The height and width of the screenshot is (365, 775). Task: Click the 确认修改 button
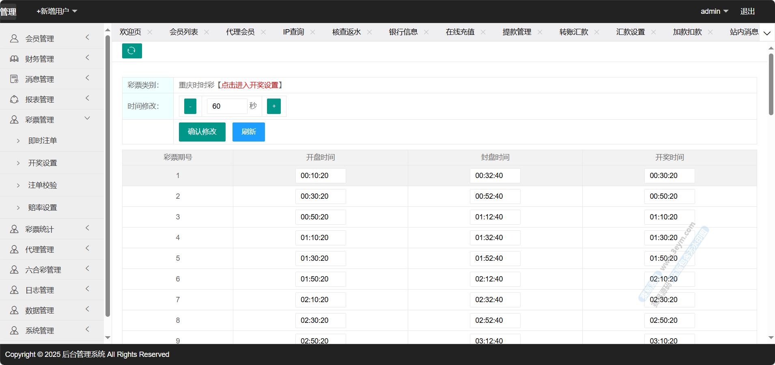tap(202, 132)
